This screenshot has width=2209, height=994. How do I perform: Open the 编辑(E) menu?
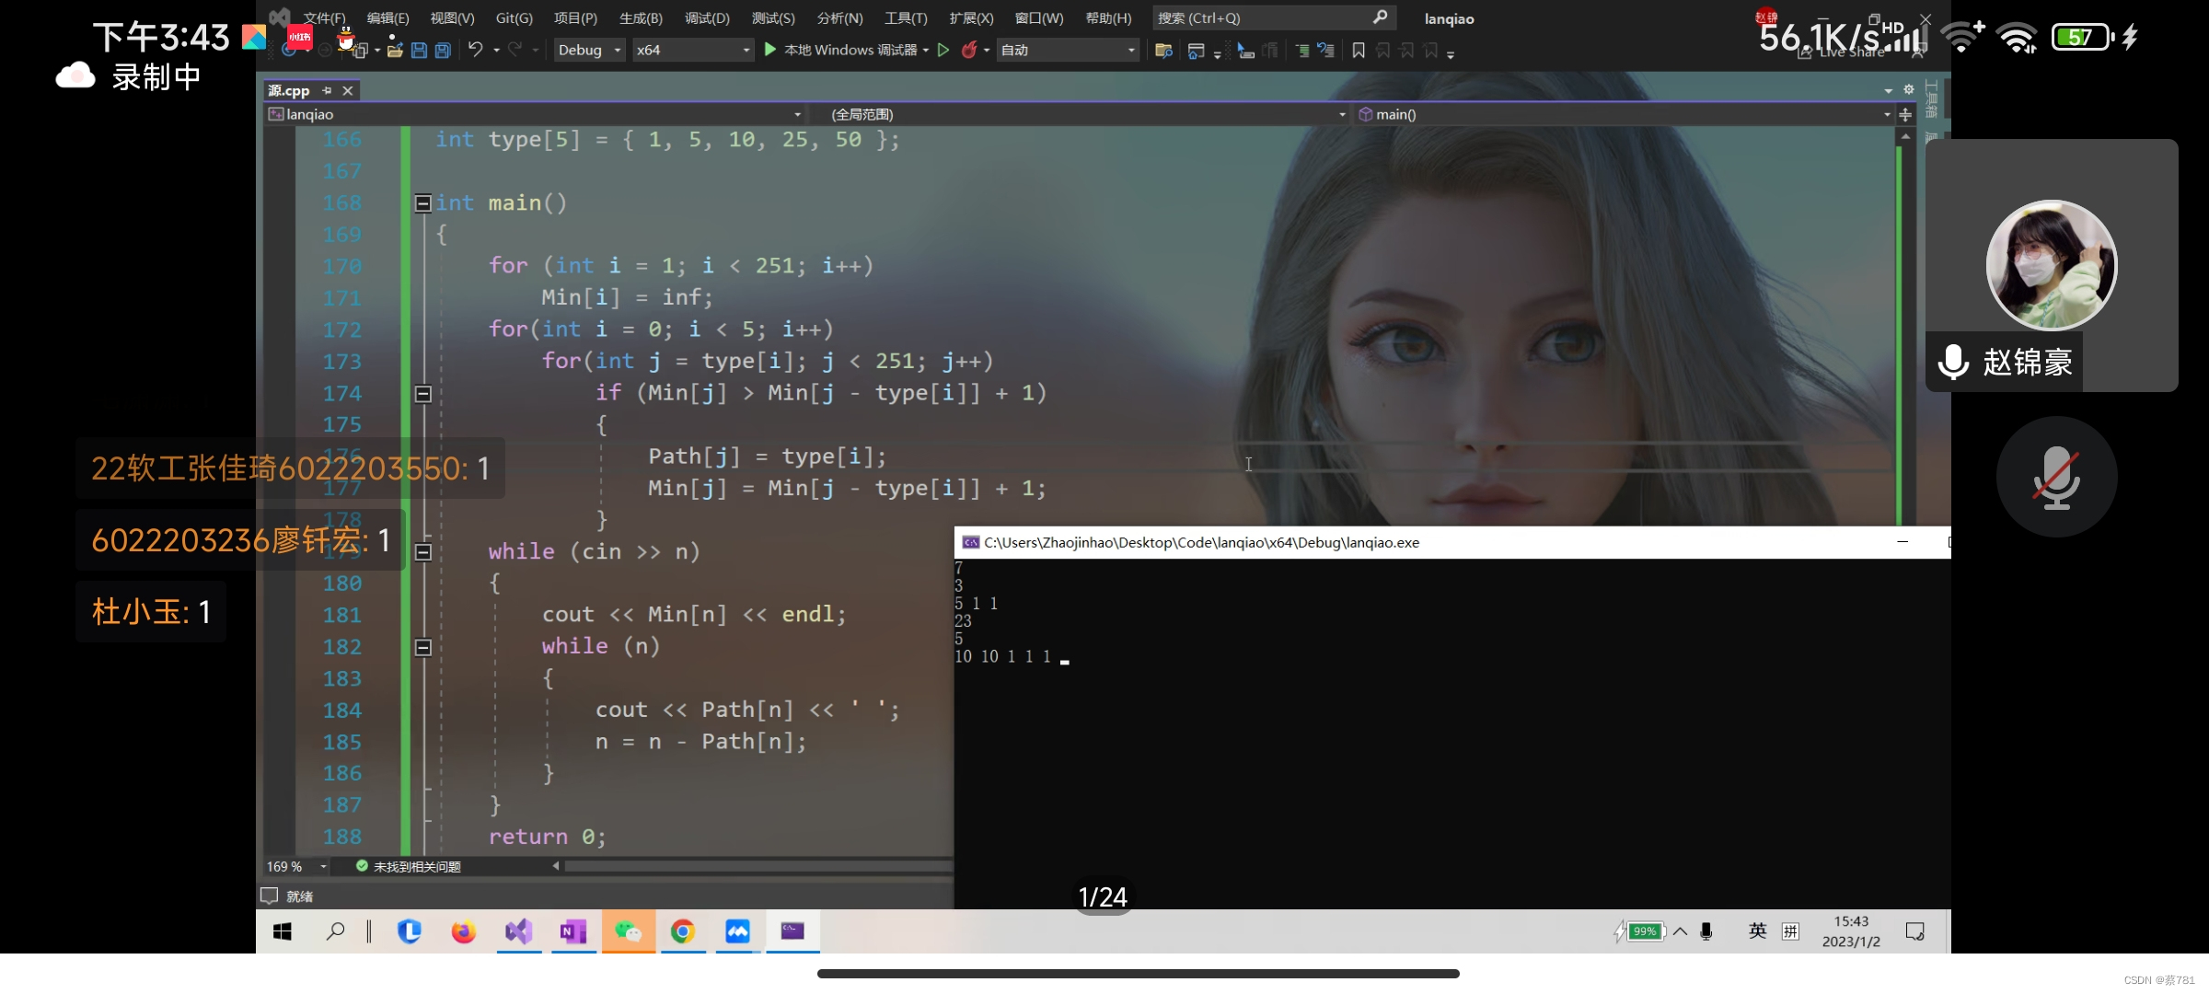387,18
